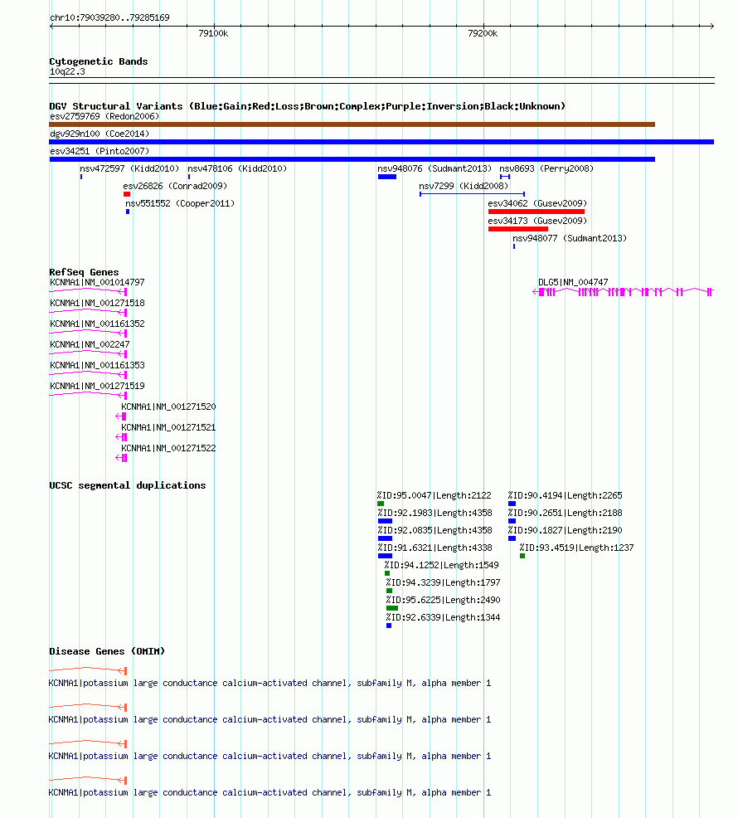Select the red esv34062 loss bar
Screen dimensions: 738x818
537,212
